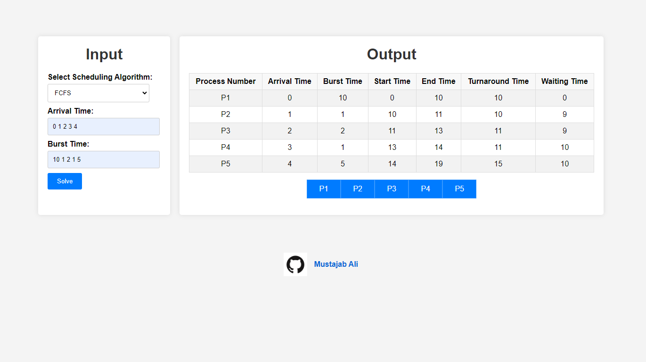Click the P4 Gantt chart segment

tap(425, 189)
